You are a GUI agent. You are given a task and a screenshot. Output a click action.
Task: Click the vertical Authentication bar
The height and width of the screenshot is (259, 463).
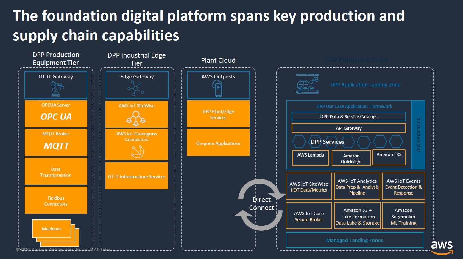tap(418, 135)
